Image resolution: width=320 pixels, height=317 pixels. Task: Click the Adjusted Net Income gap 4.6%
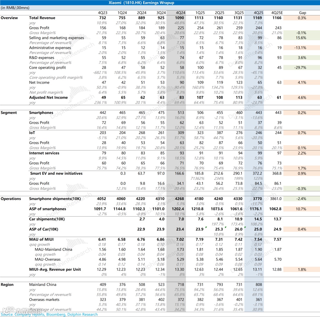pos(302,97)
